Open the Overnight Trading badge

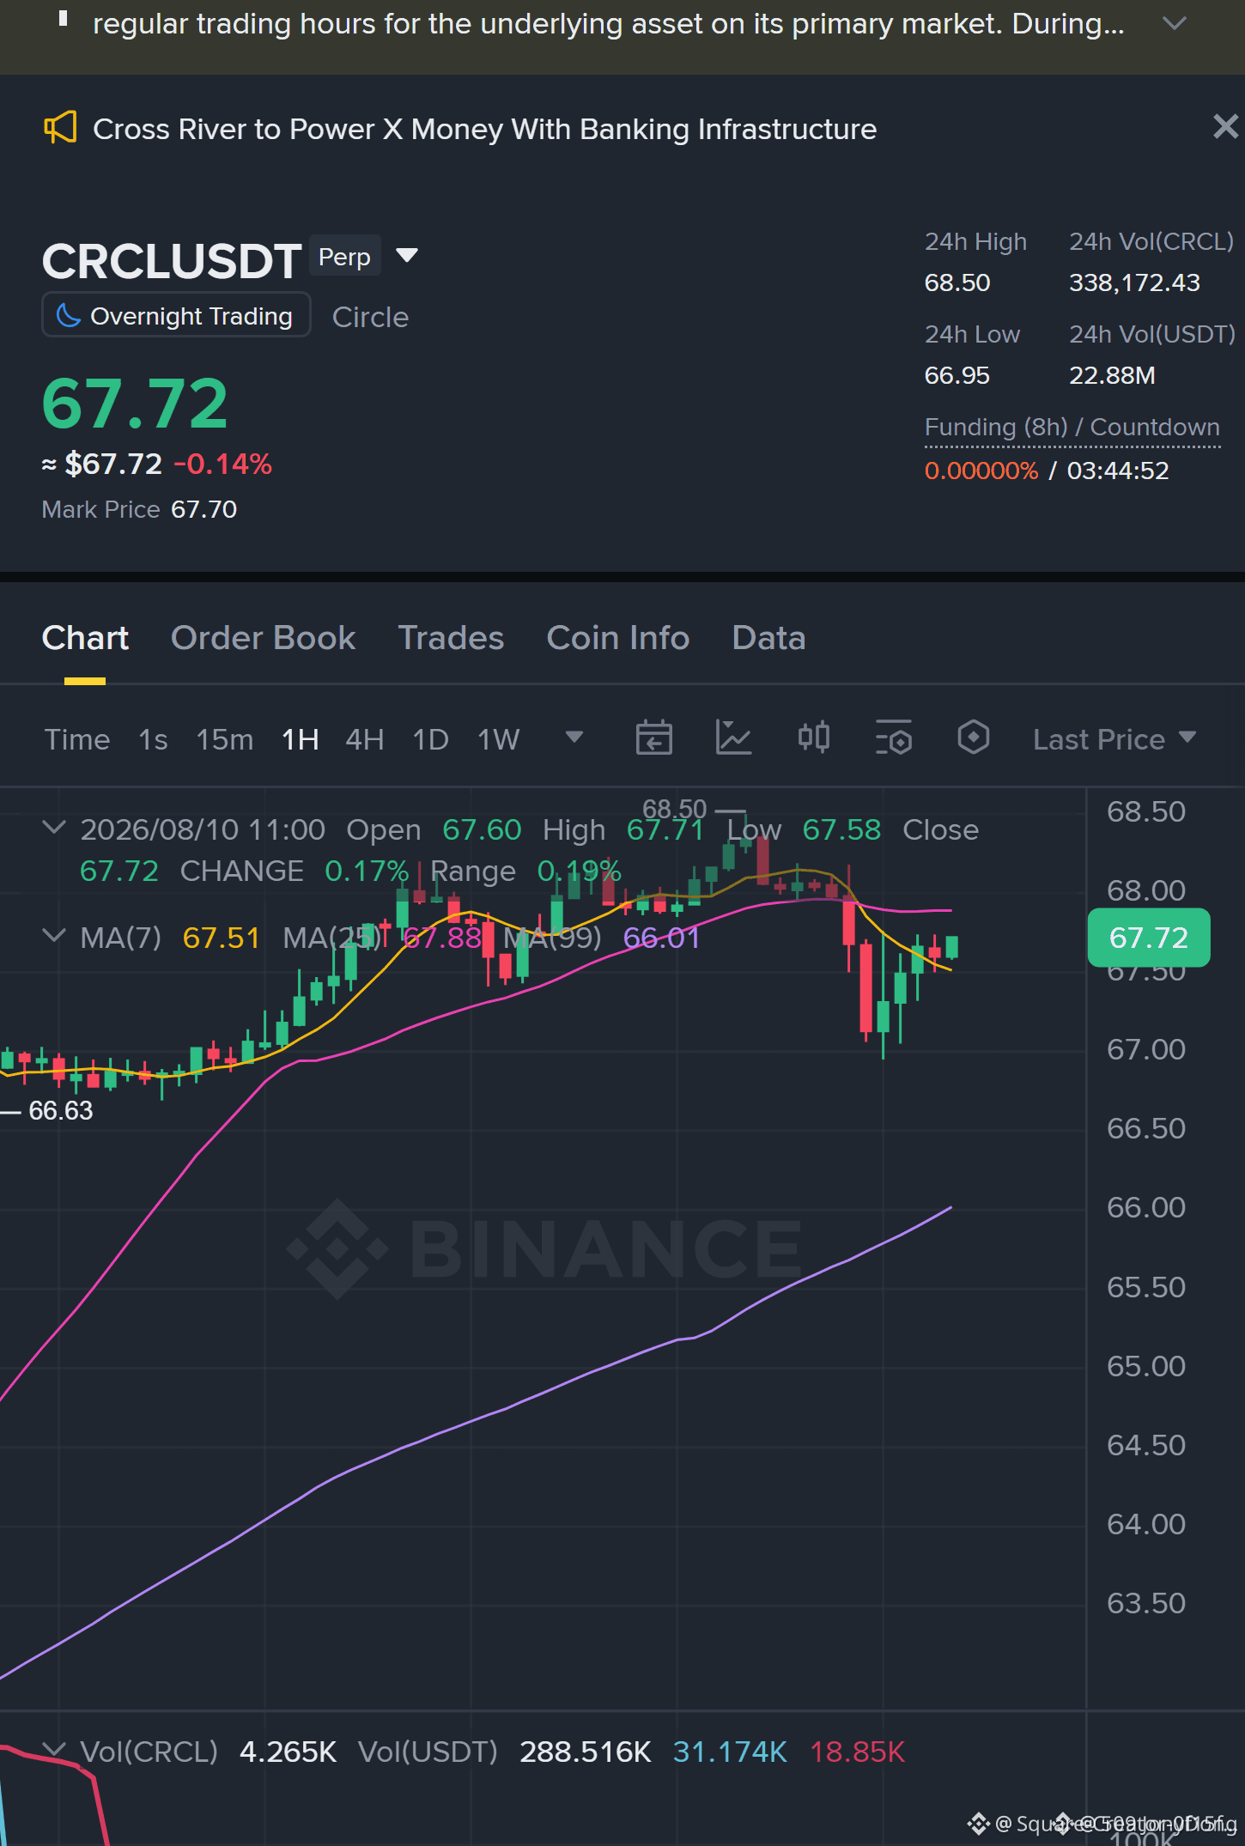coord(176,316)
